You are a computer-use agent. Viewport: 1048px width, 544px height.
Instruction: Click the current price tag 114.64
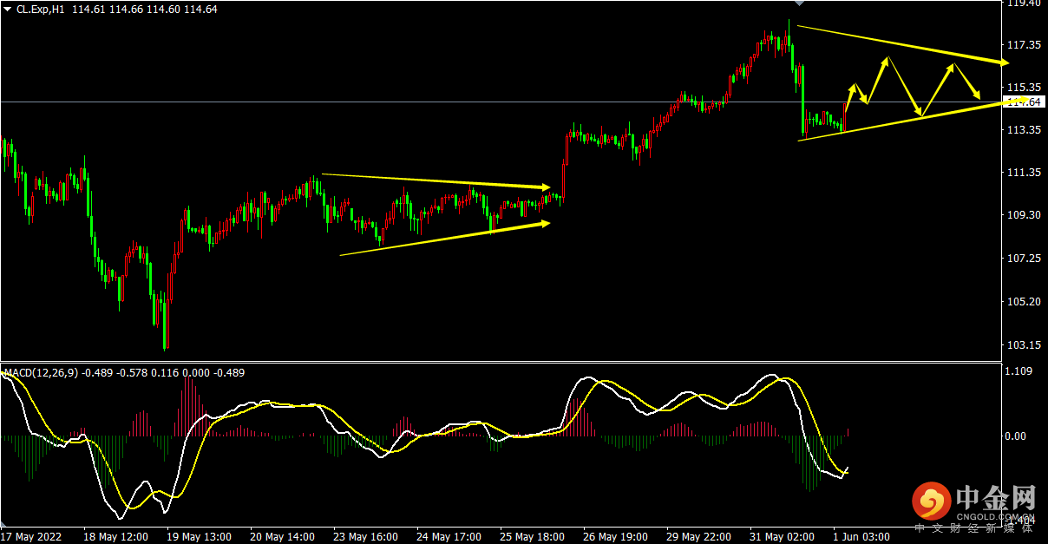[1025, 102]
